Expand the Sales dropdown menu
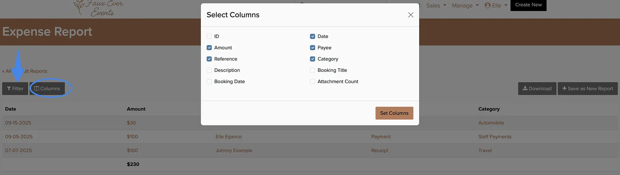This screenshot has height=175, width=620. 436,5
